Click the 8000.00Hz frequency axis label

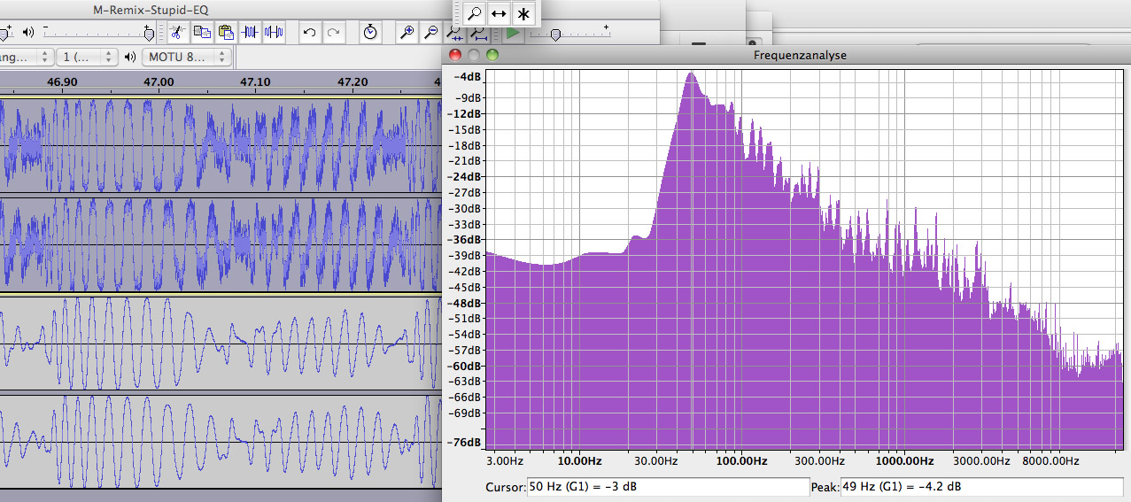[x=1051, y=461]
